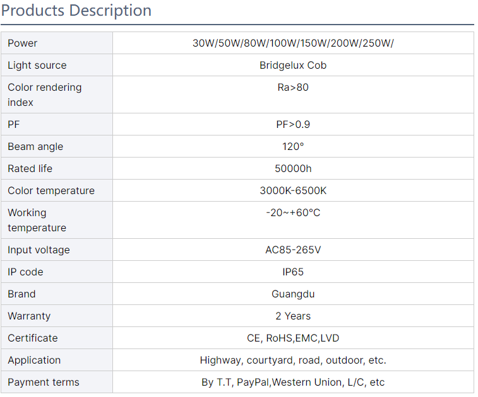Click the Guangdu brand name
Screen dimensions: 478x397
(x=293, y=294)
